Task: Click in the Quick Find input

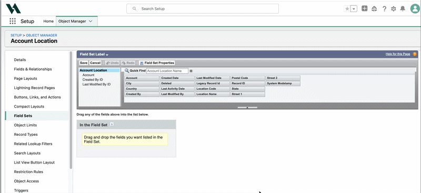Action: click(x=167, y=71)
